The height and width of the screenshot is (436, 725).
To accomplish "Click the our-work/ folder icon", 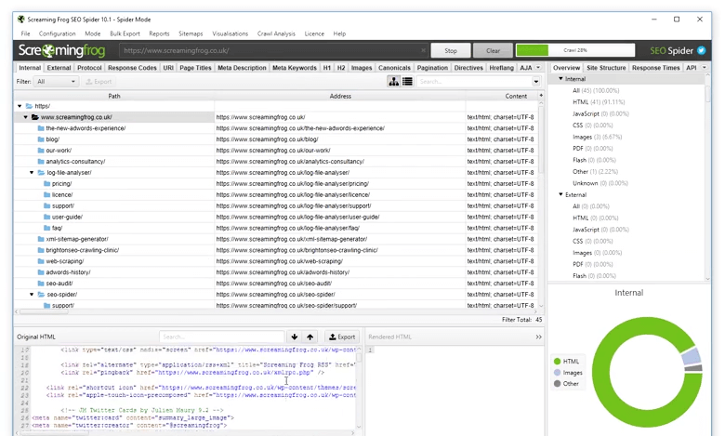I will (x=41, y=151).
